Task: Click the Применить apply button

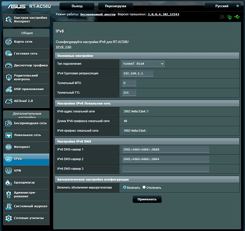Action: click(x=147, y=199)
